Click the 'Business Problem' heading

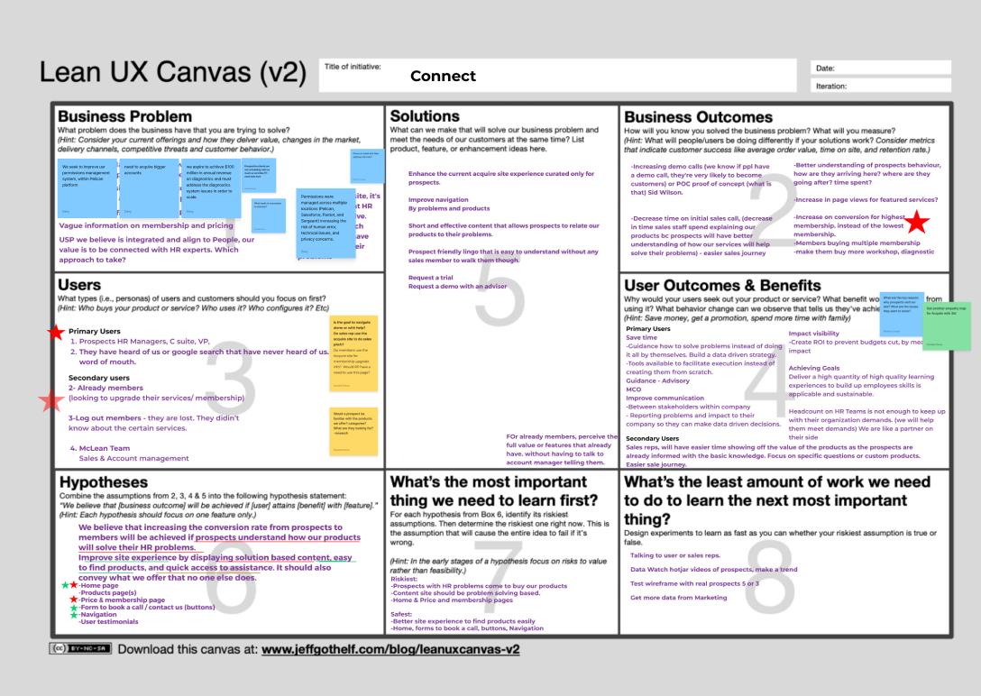(x=125, y=116)
